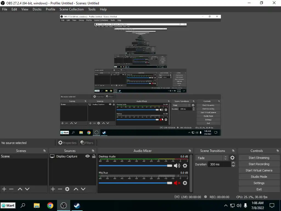Open the Docks menu

[x=37, y=9]
